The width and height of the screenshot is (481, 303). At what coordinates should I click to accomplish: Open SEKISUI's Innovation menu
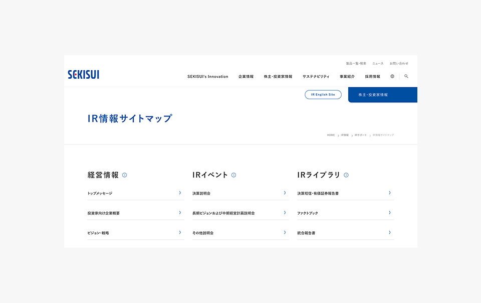point(207,76)
